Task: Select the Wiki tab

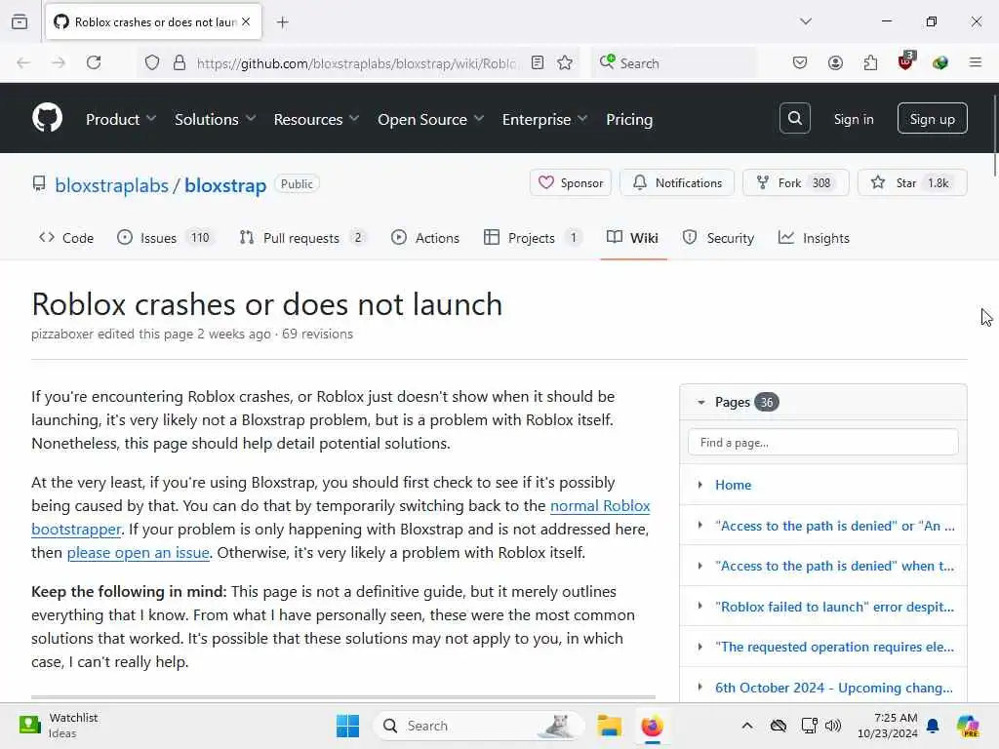Action: (x=632, y=238)
